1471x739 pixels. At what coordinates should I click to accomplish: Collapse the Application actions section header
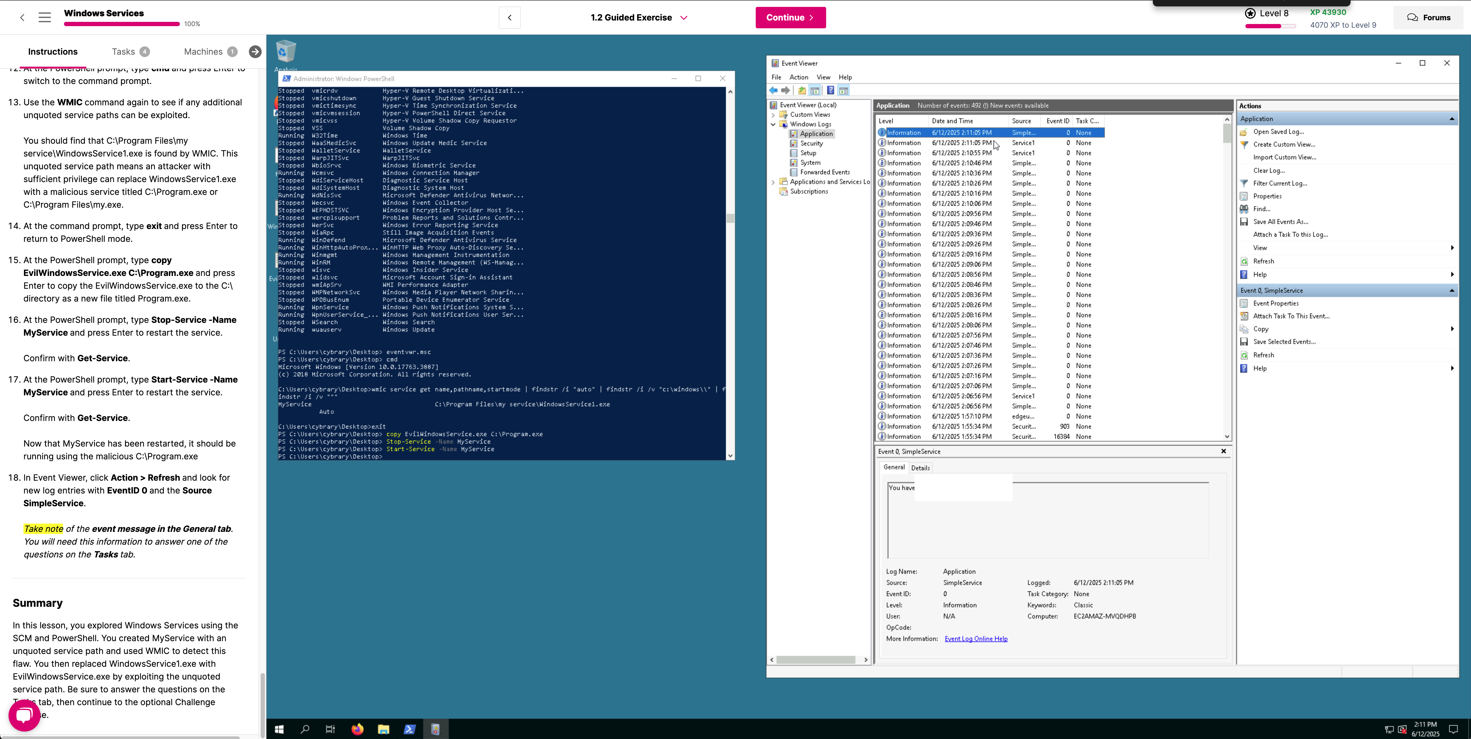tap(1452, 119)
